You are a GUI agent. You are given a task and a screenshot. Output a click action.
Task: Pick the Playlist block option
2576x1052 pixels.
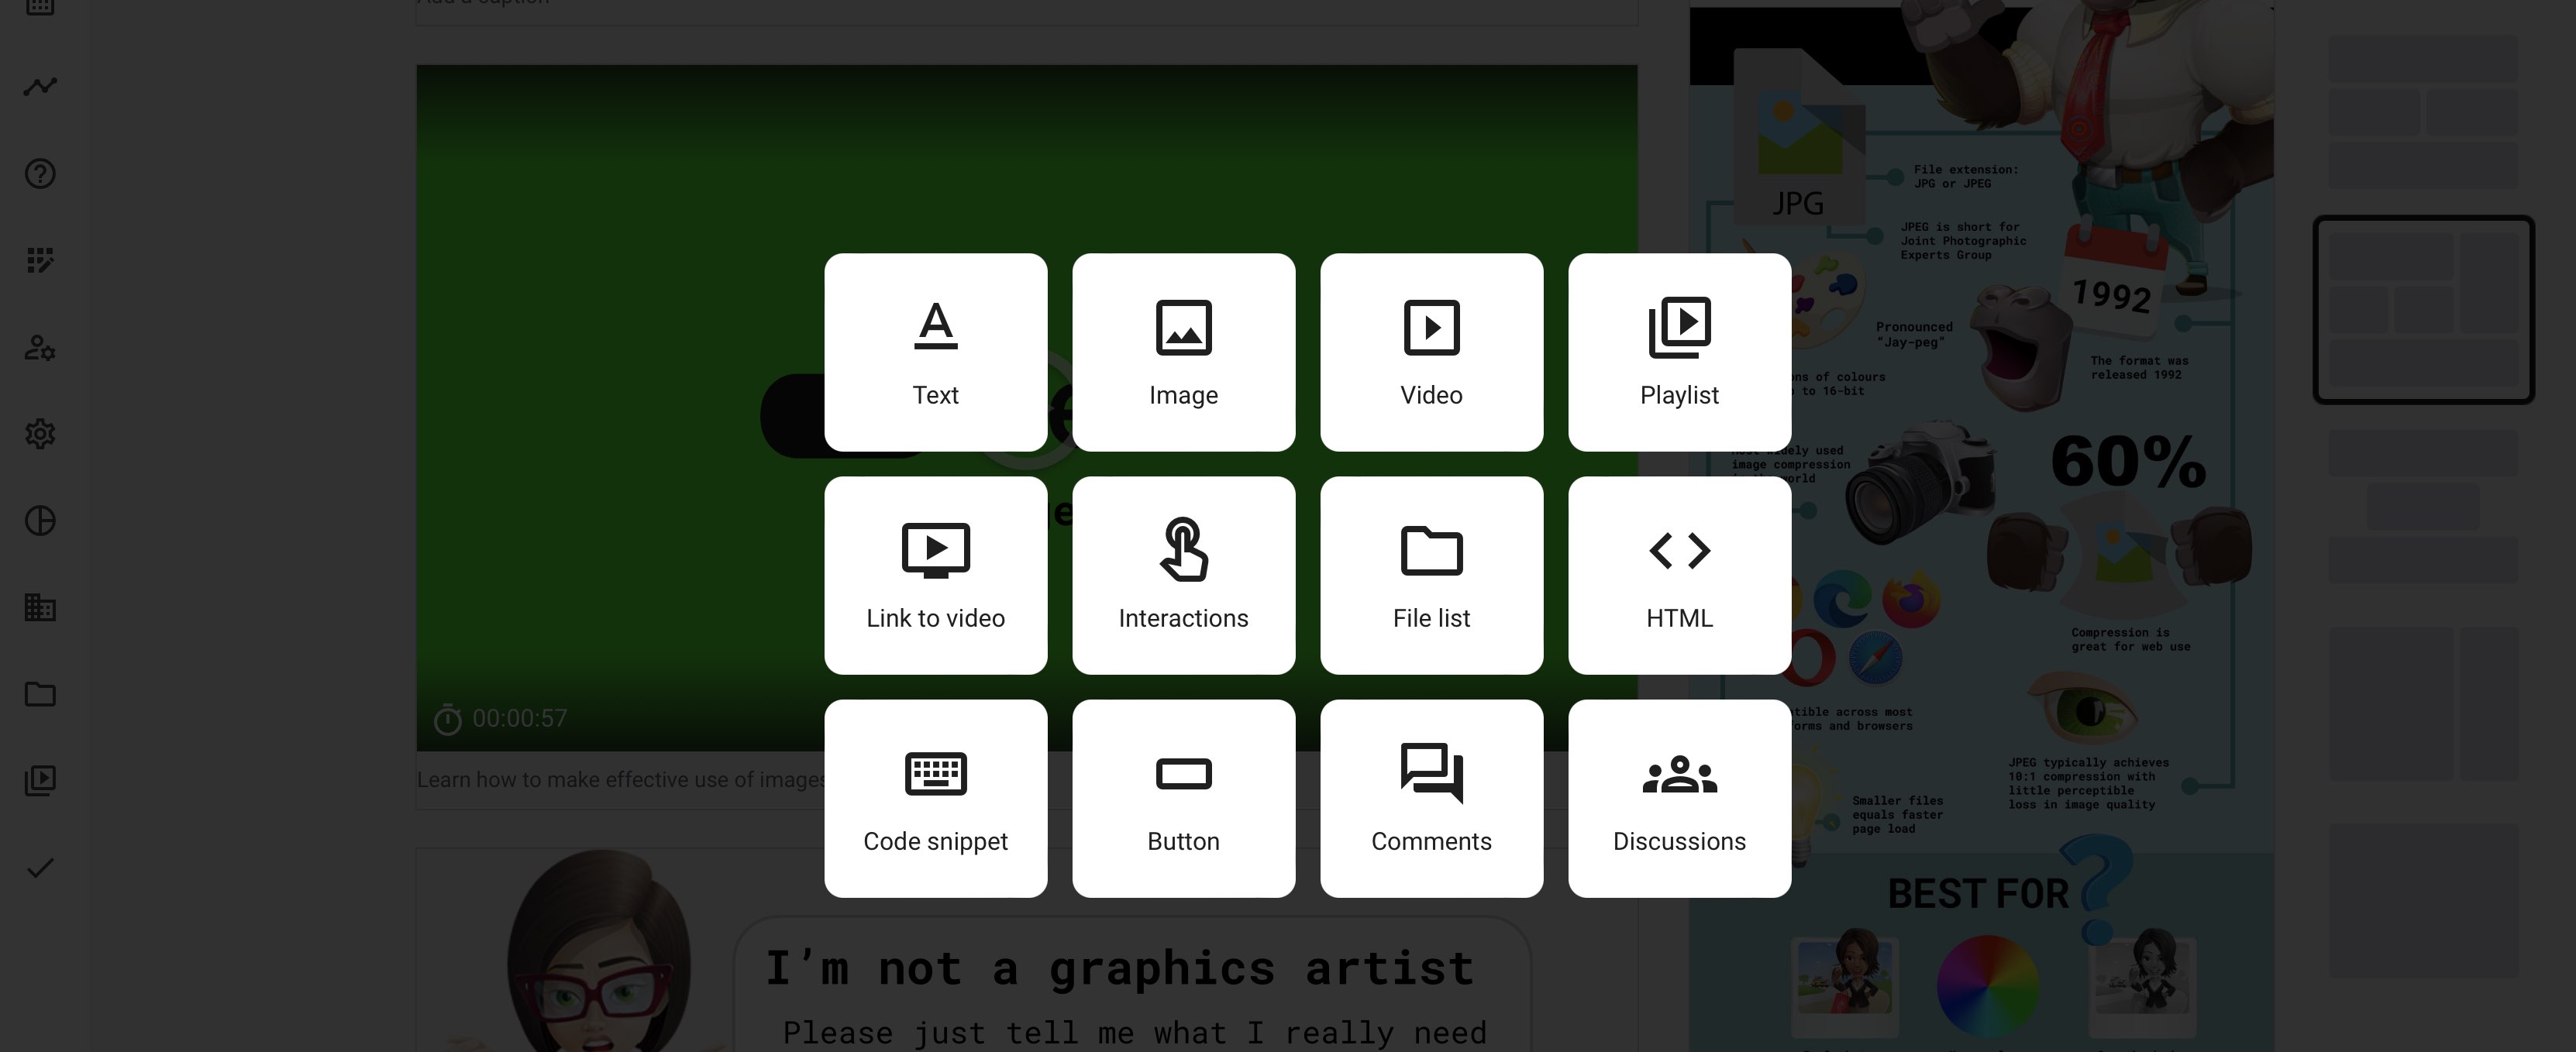pyautogui.click(x=1679, y=352)
